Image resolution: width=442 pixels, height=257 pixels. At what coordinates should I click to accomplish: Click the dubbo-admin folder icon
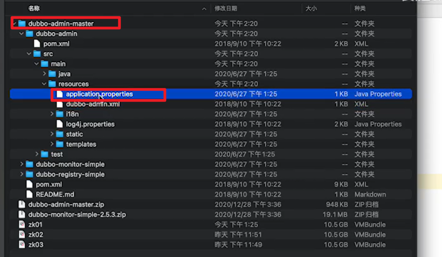point(29,34)
